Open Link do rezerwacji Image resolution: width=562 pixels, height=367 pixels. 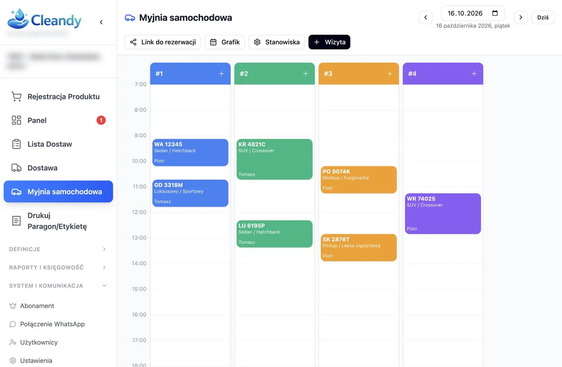[163, 42]
